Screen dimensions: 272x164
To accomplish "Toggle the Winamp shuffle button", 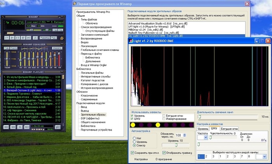I will tap(45, 38).
